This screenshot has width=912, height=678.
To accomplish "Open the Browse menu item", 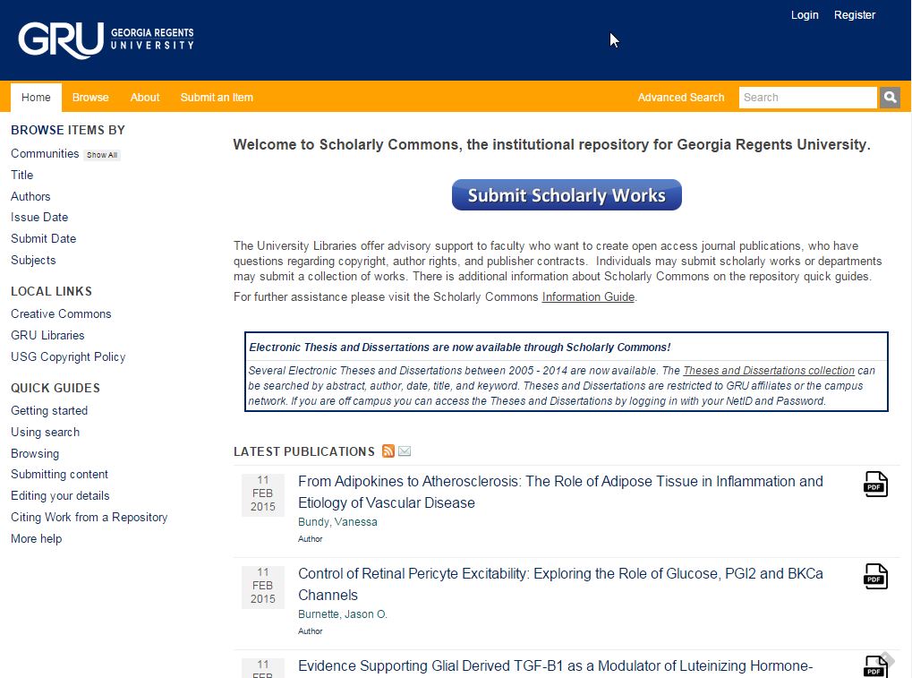I will coord(90,98).
